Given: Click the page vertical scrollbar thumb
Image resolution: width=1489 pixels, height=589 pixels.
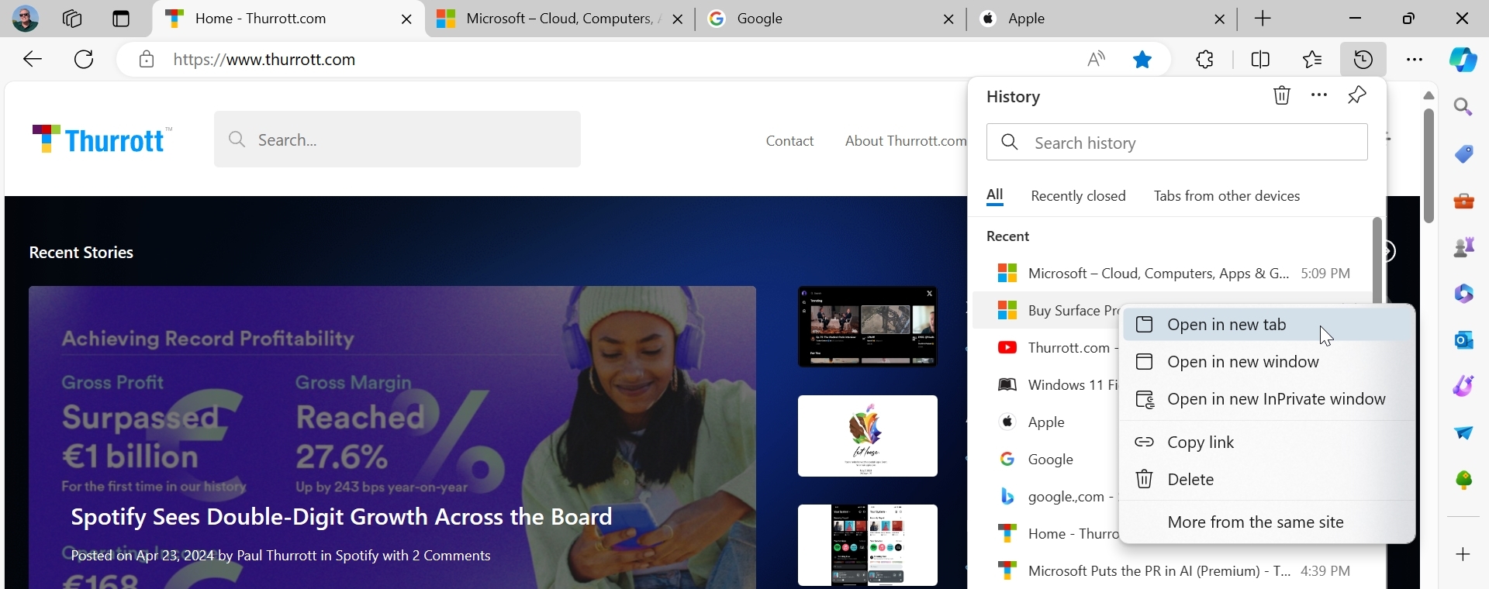Looking at the screenshot, I should [x=1429, y=165].
